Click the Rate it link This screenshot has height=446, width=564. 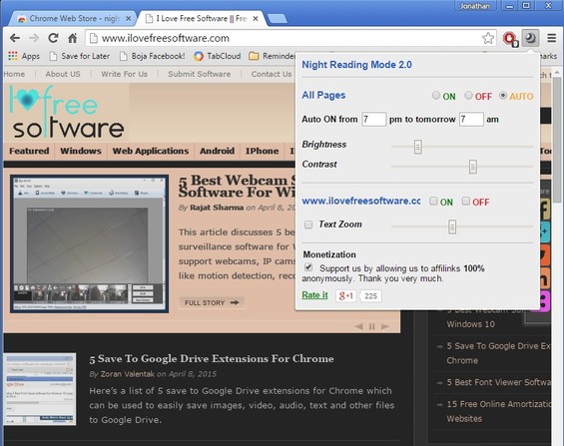[314, 295]
